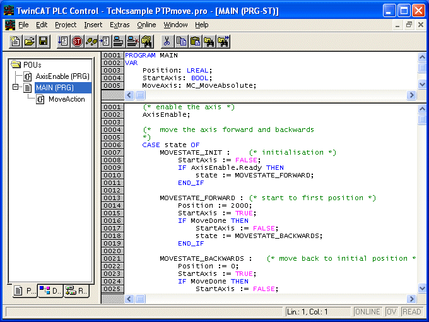Click declaration pane scroll down arrow

(422, 85)
